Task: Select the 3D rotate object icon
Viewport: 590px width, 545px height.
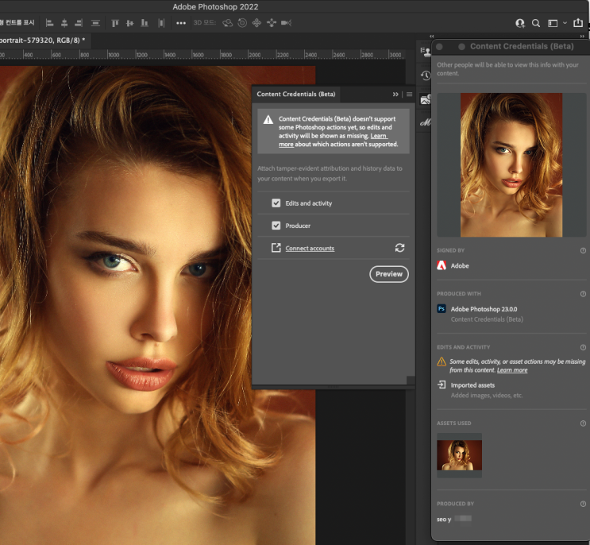Action: 227,23
